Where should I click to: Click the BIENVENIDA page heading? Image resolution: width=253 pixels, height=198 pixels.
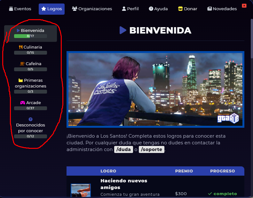point(160,30)
